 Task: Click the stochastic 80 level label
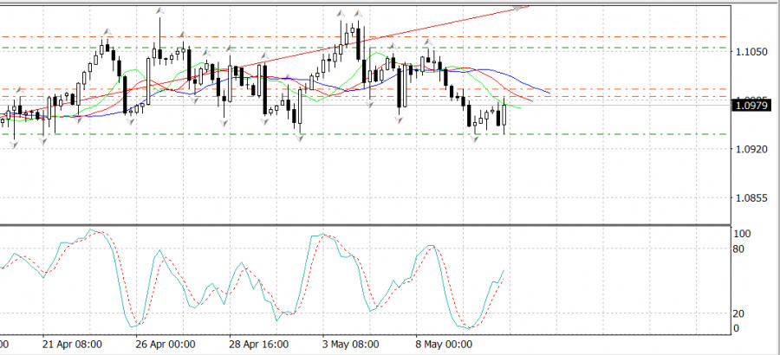click(738, 250)
